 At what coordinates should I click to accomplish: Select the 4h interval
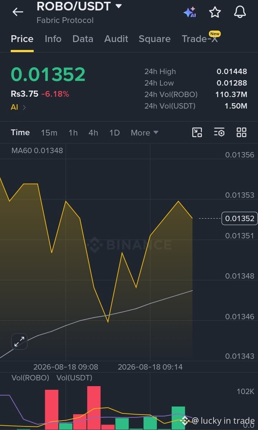93,133
